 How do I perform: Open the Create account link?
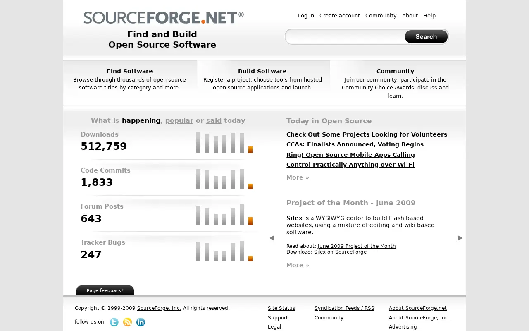(x=340, y=16)
